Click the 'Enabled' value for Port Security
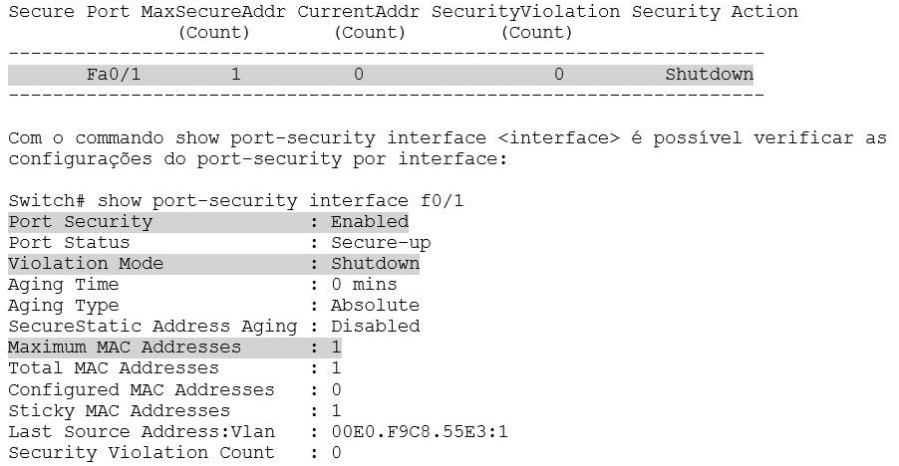899x466 pixels. pyautogui.click(x=370, y=222)
